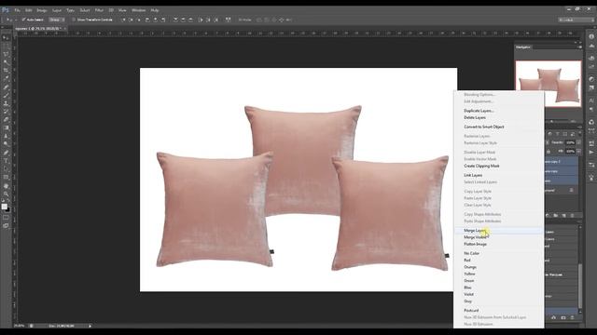Select the Lasso tool
This screenshot has width=597, height=335.
coord(6,54)
